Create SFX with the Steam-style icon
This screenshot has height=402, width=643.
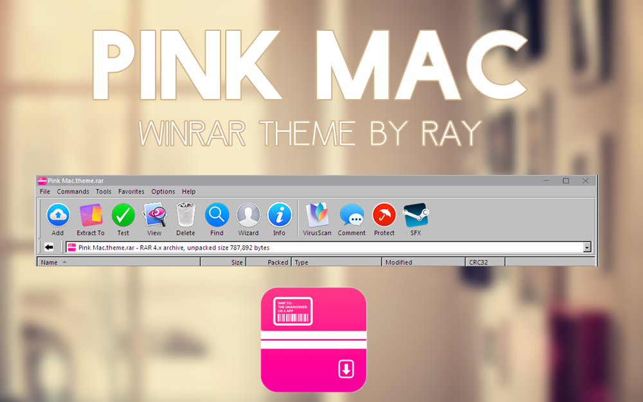pos(415,215)
